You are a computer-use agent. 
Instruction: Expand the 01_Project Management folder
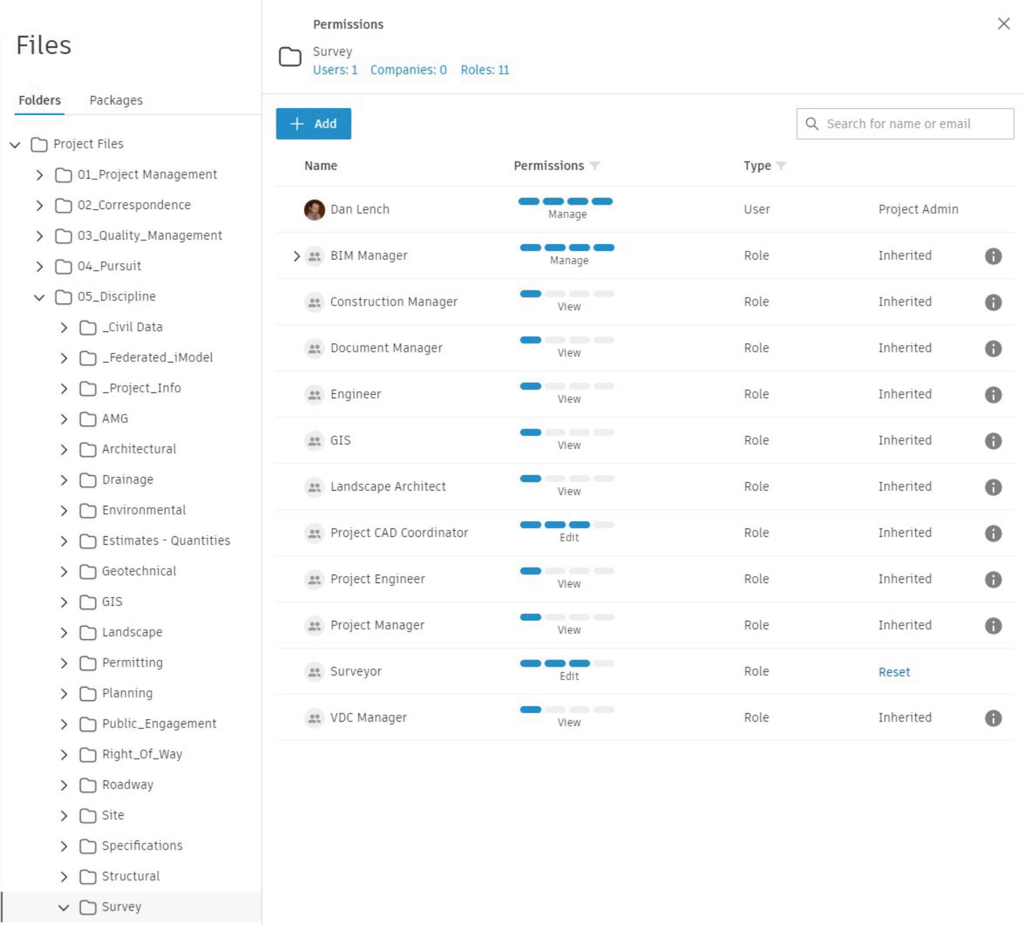(x=39, y=175)
